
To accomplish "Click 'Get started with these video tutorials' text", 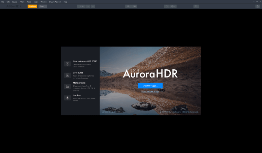I will 82,66.
